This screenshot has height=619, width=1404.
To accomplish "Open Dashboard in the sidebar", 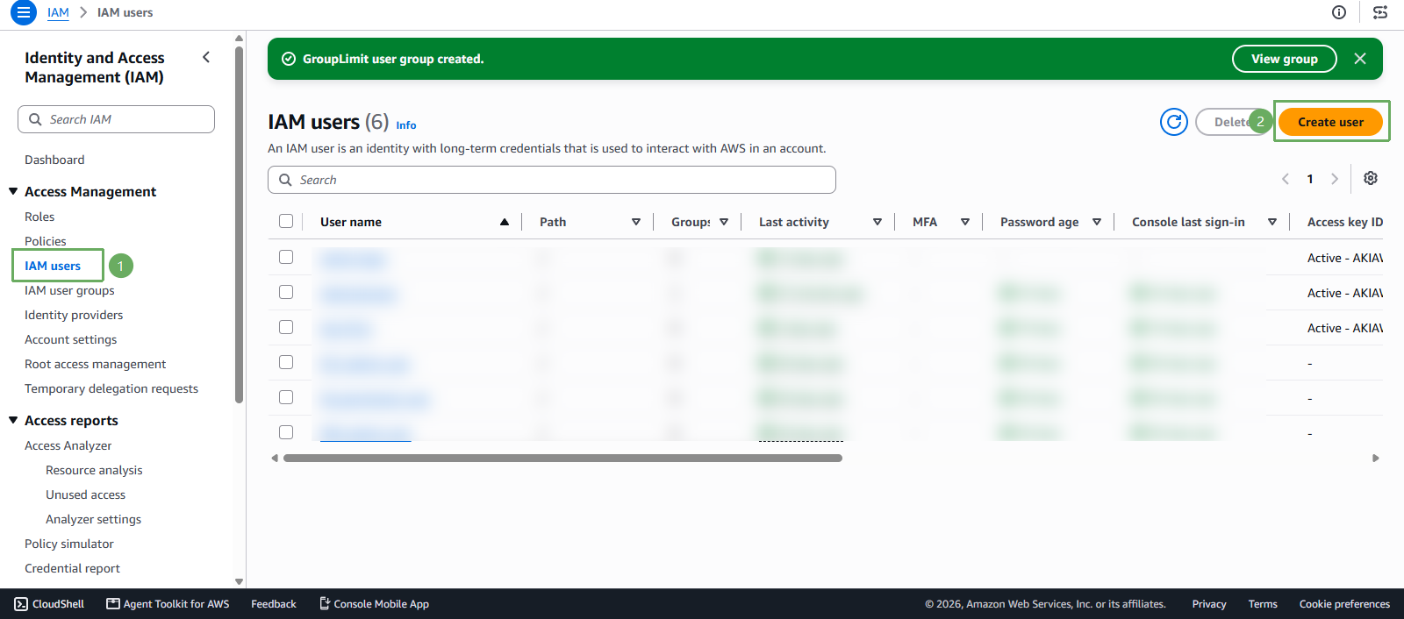I will coord(54,160).
